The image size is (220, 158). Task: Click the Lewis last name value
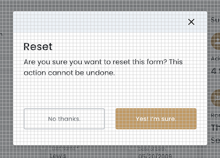[x=58, y=156]
